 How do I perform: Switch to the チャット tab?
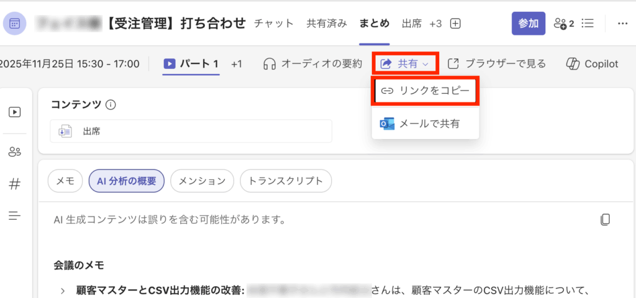click(x=274, y=24)
